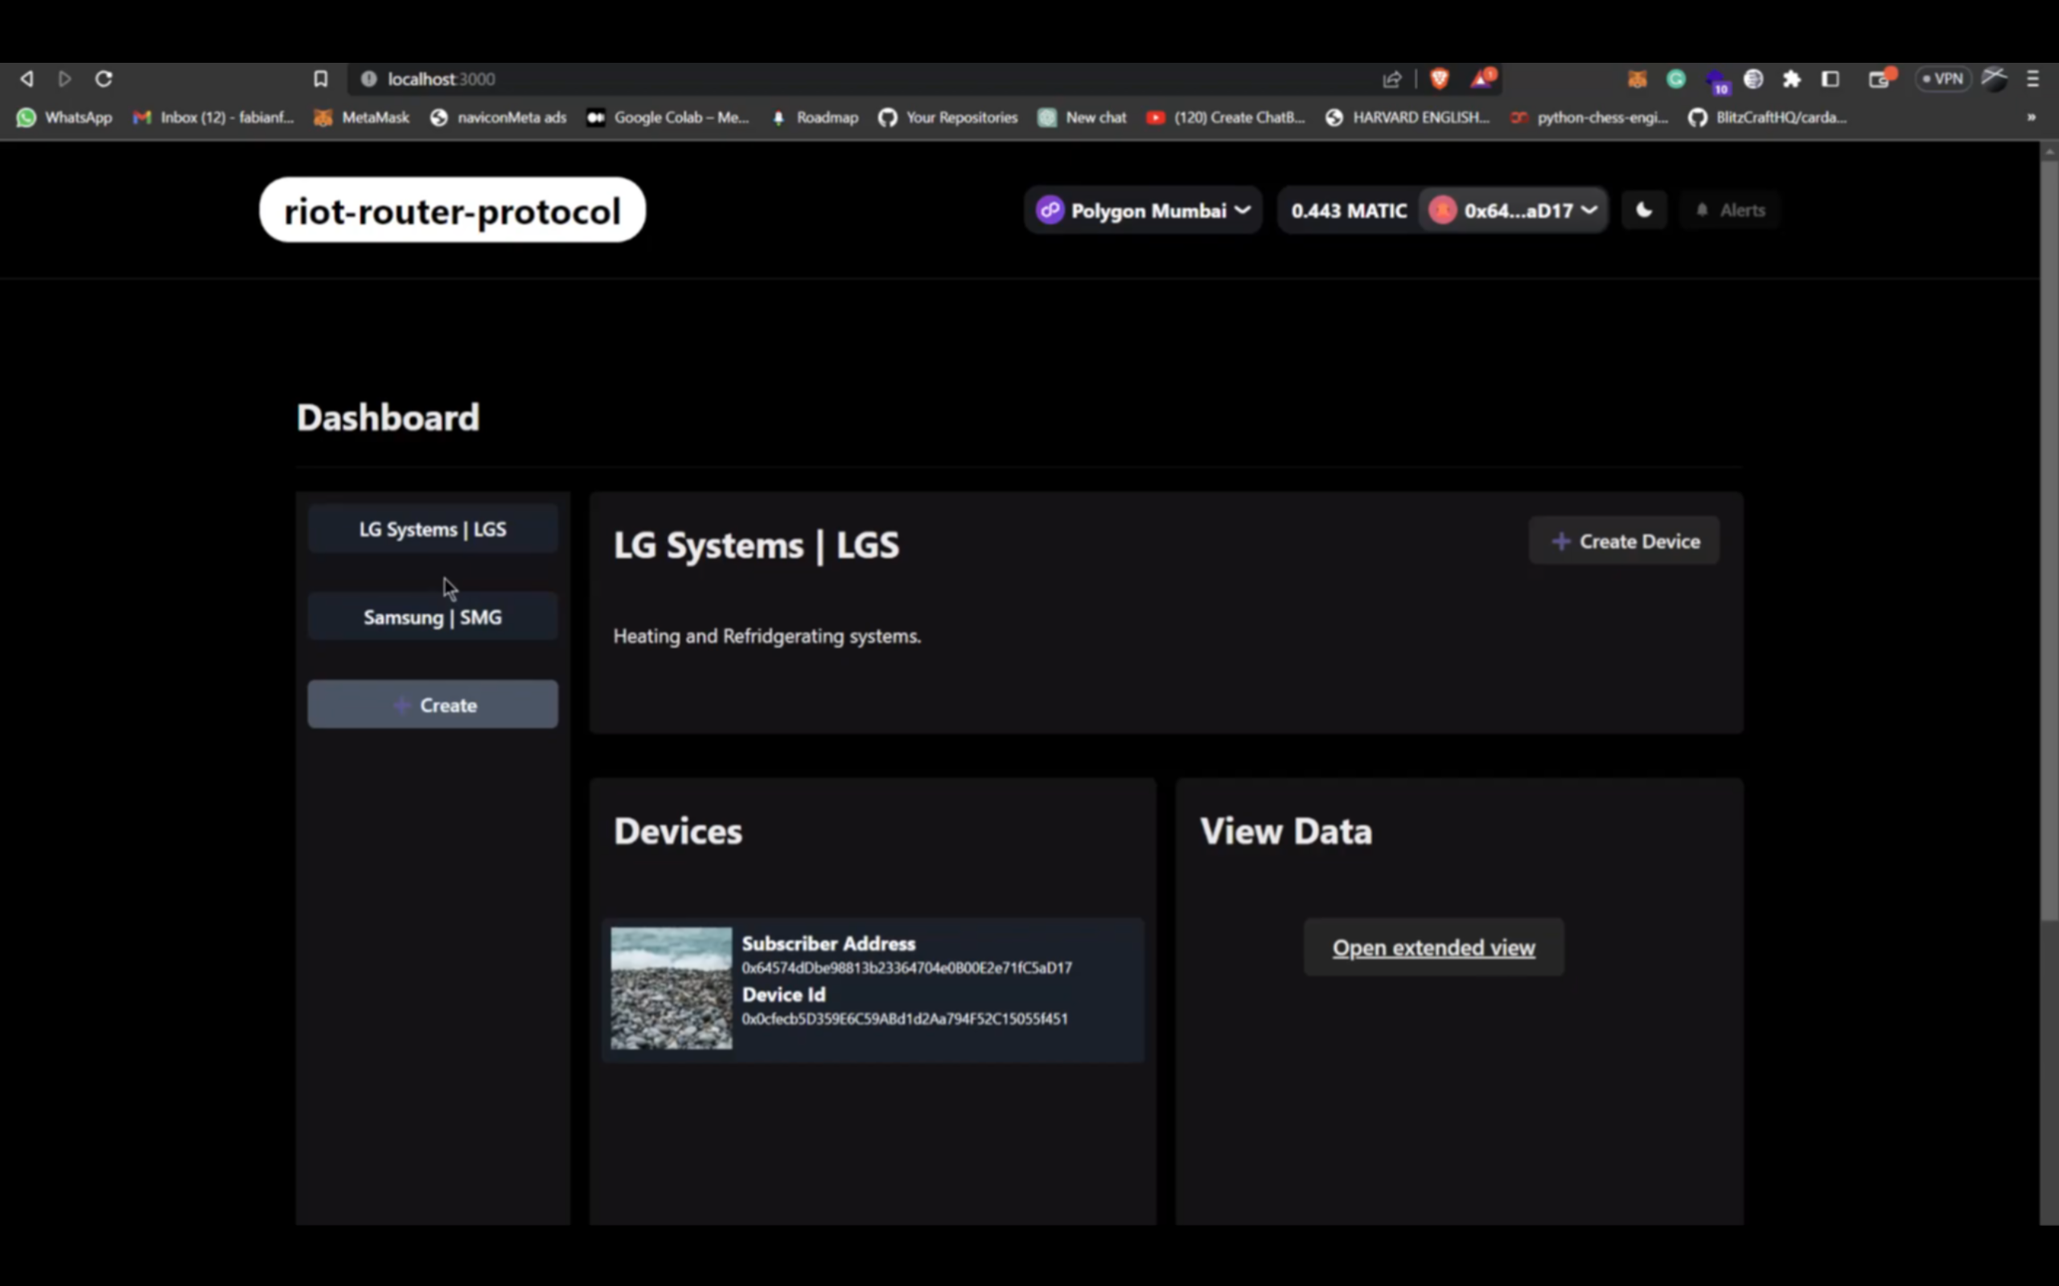Switch to the Samsung | SMG subscription
2059x1286 pixels.
433,617
